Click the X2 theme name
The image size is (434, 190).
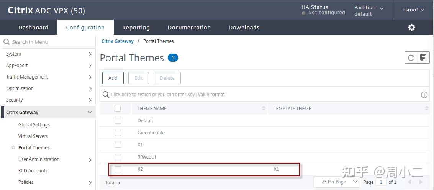coord(140,169)
